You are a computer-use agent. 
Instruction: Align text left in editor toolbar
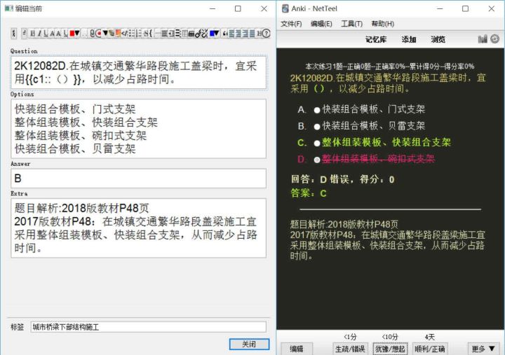click(232, 34)
